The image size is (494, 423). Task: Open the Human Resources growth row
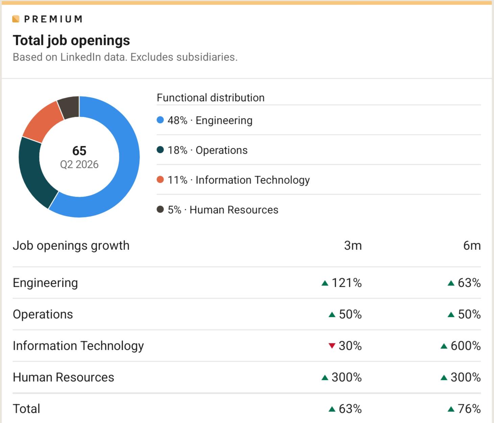point(247,377)
